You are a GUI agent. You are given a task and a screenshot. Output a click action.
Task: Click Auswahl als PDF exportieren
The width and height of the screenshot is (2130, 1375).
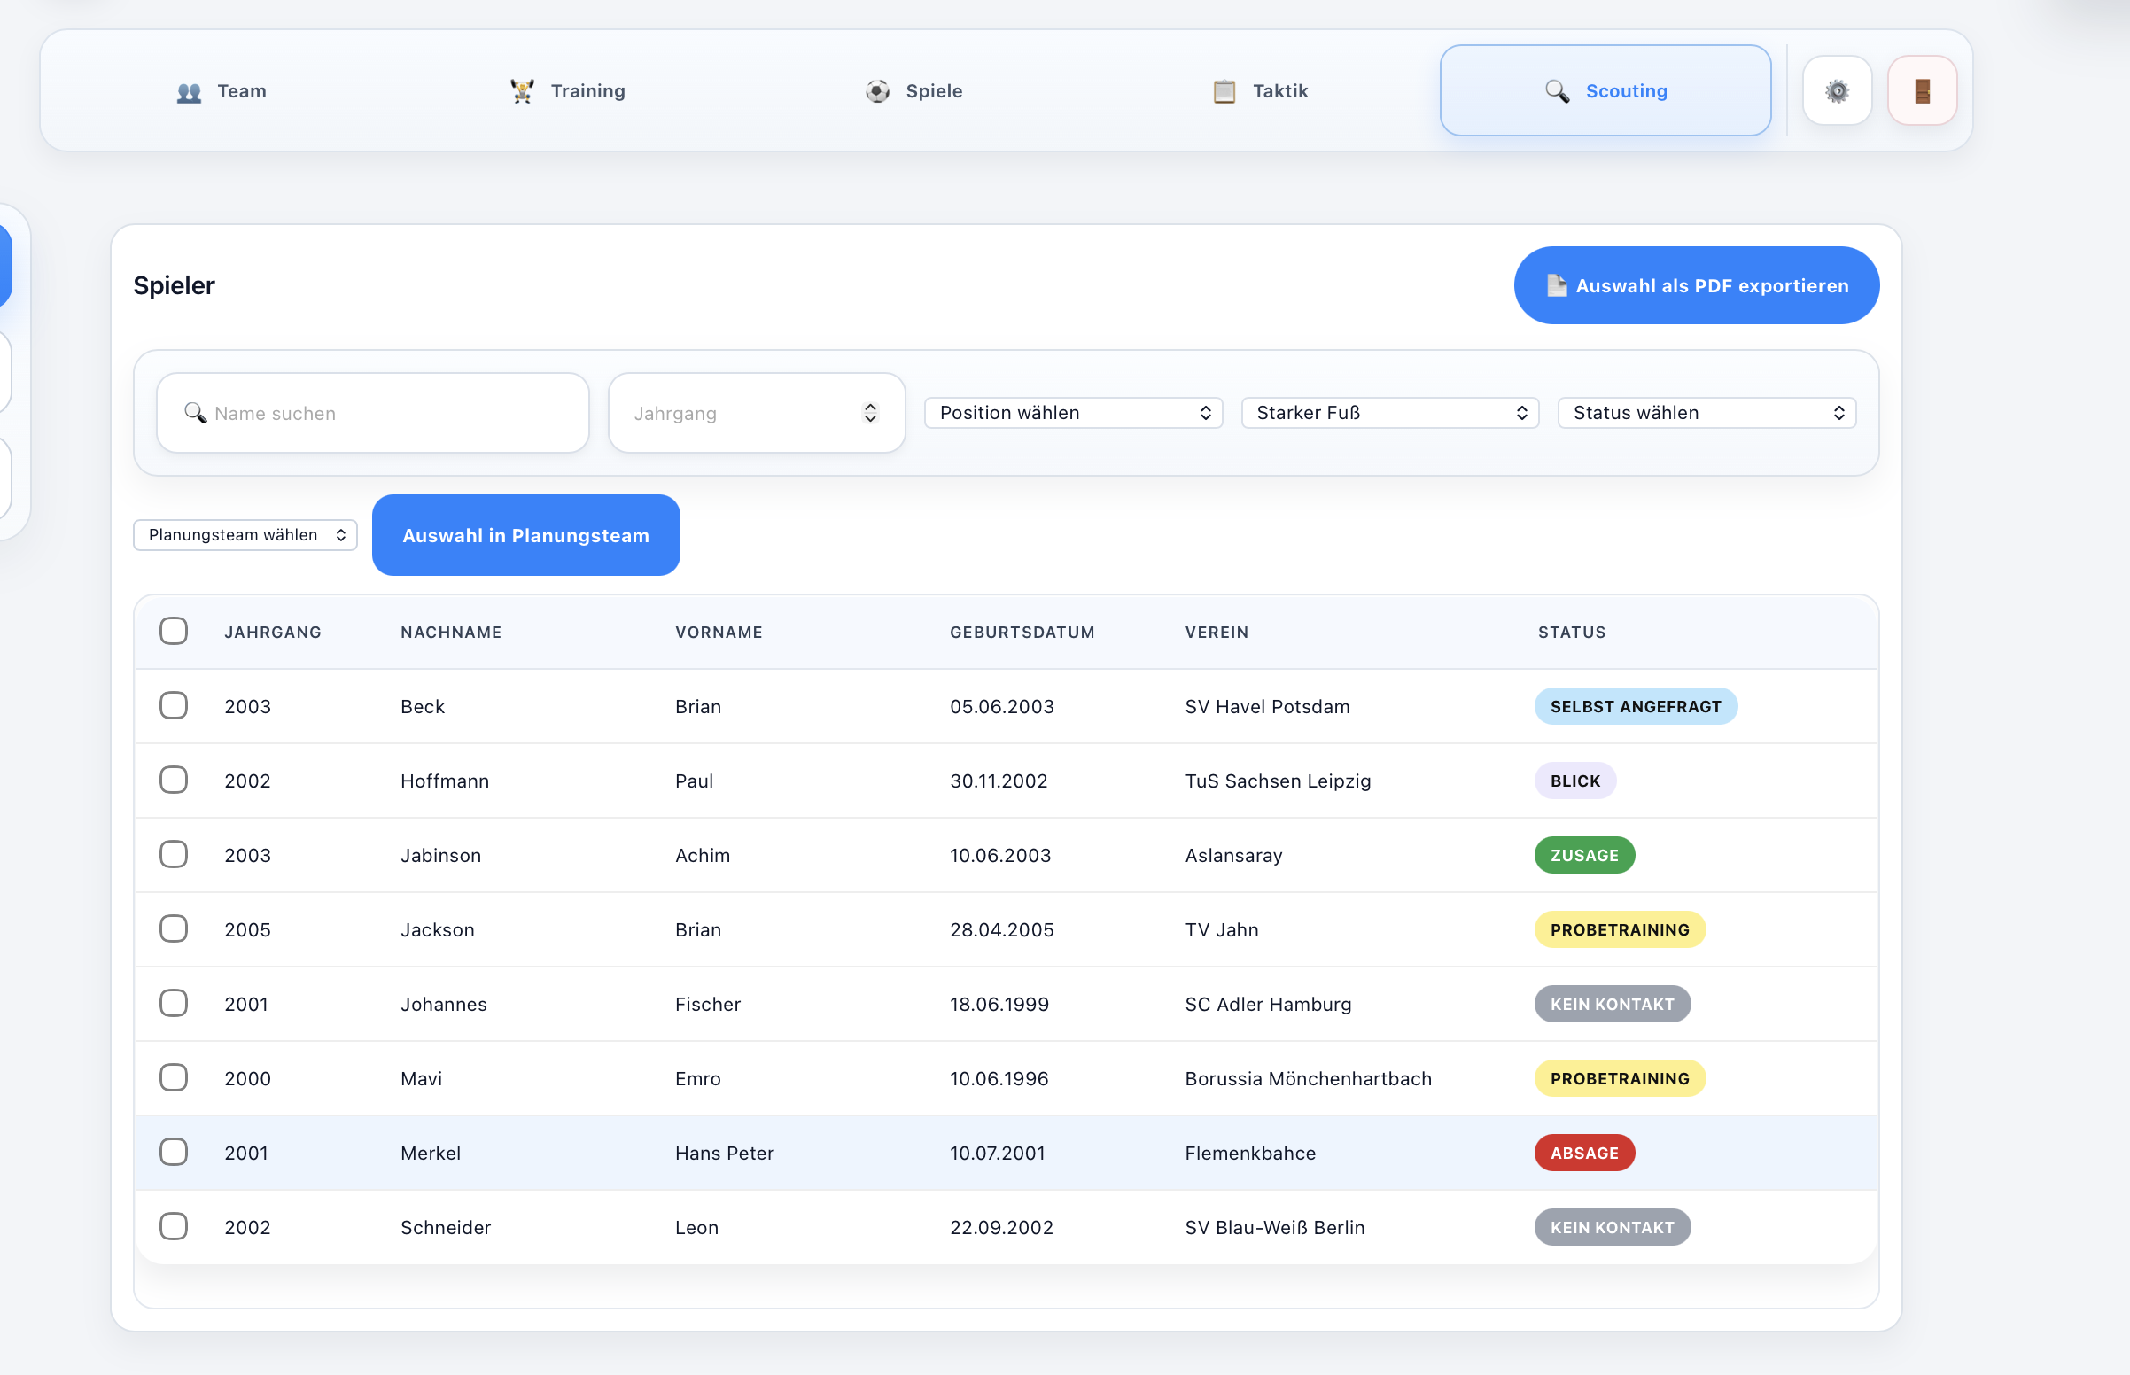tap(1696, 284)
